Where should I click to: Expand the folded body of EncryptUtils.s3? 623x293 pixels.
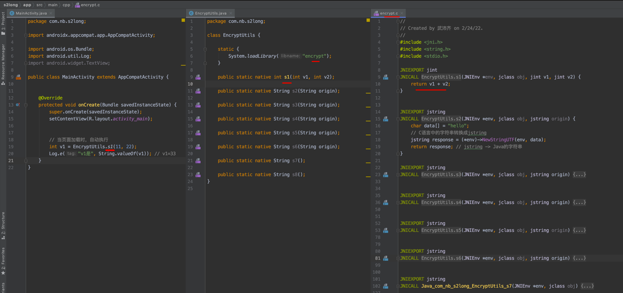(x=579, y=174)
